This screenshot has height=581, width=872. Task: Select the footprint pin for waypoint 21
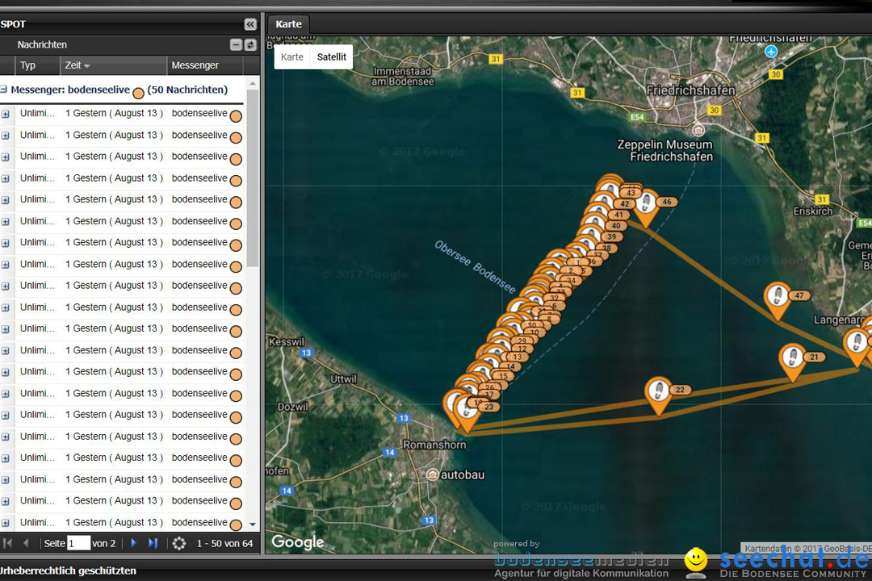pyautogui.click(x=793, y=362)
